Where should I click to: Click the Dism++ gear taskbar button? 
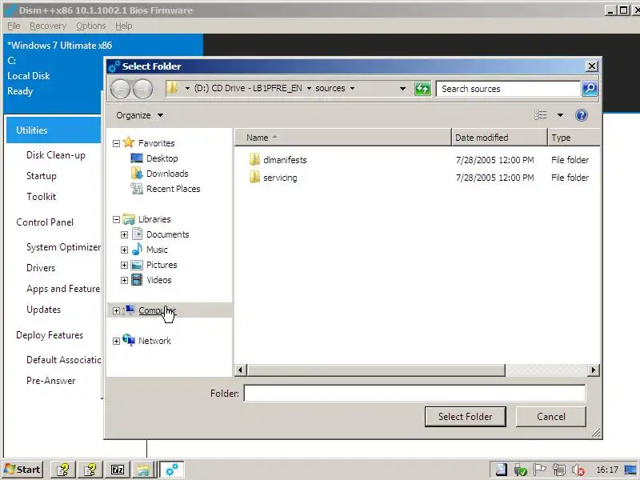coord(171,470)
